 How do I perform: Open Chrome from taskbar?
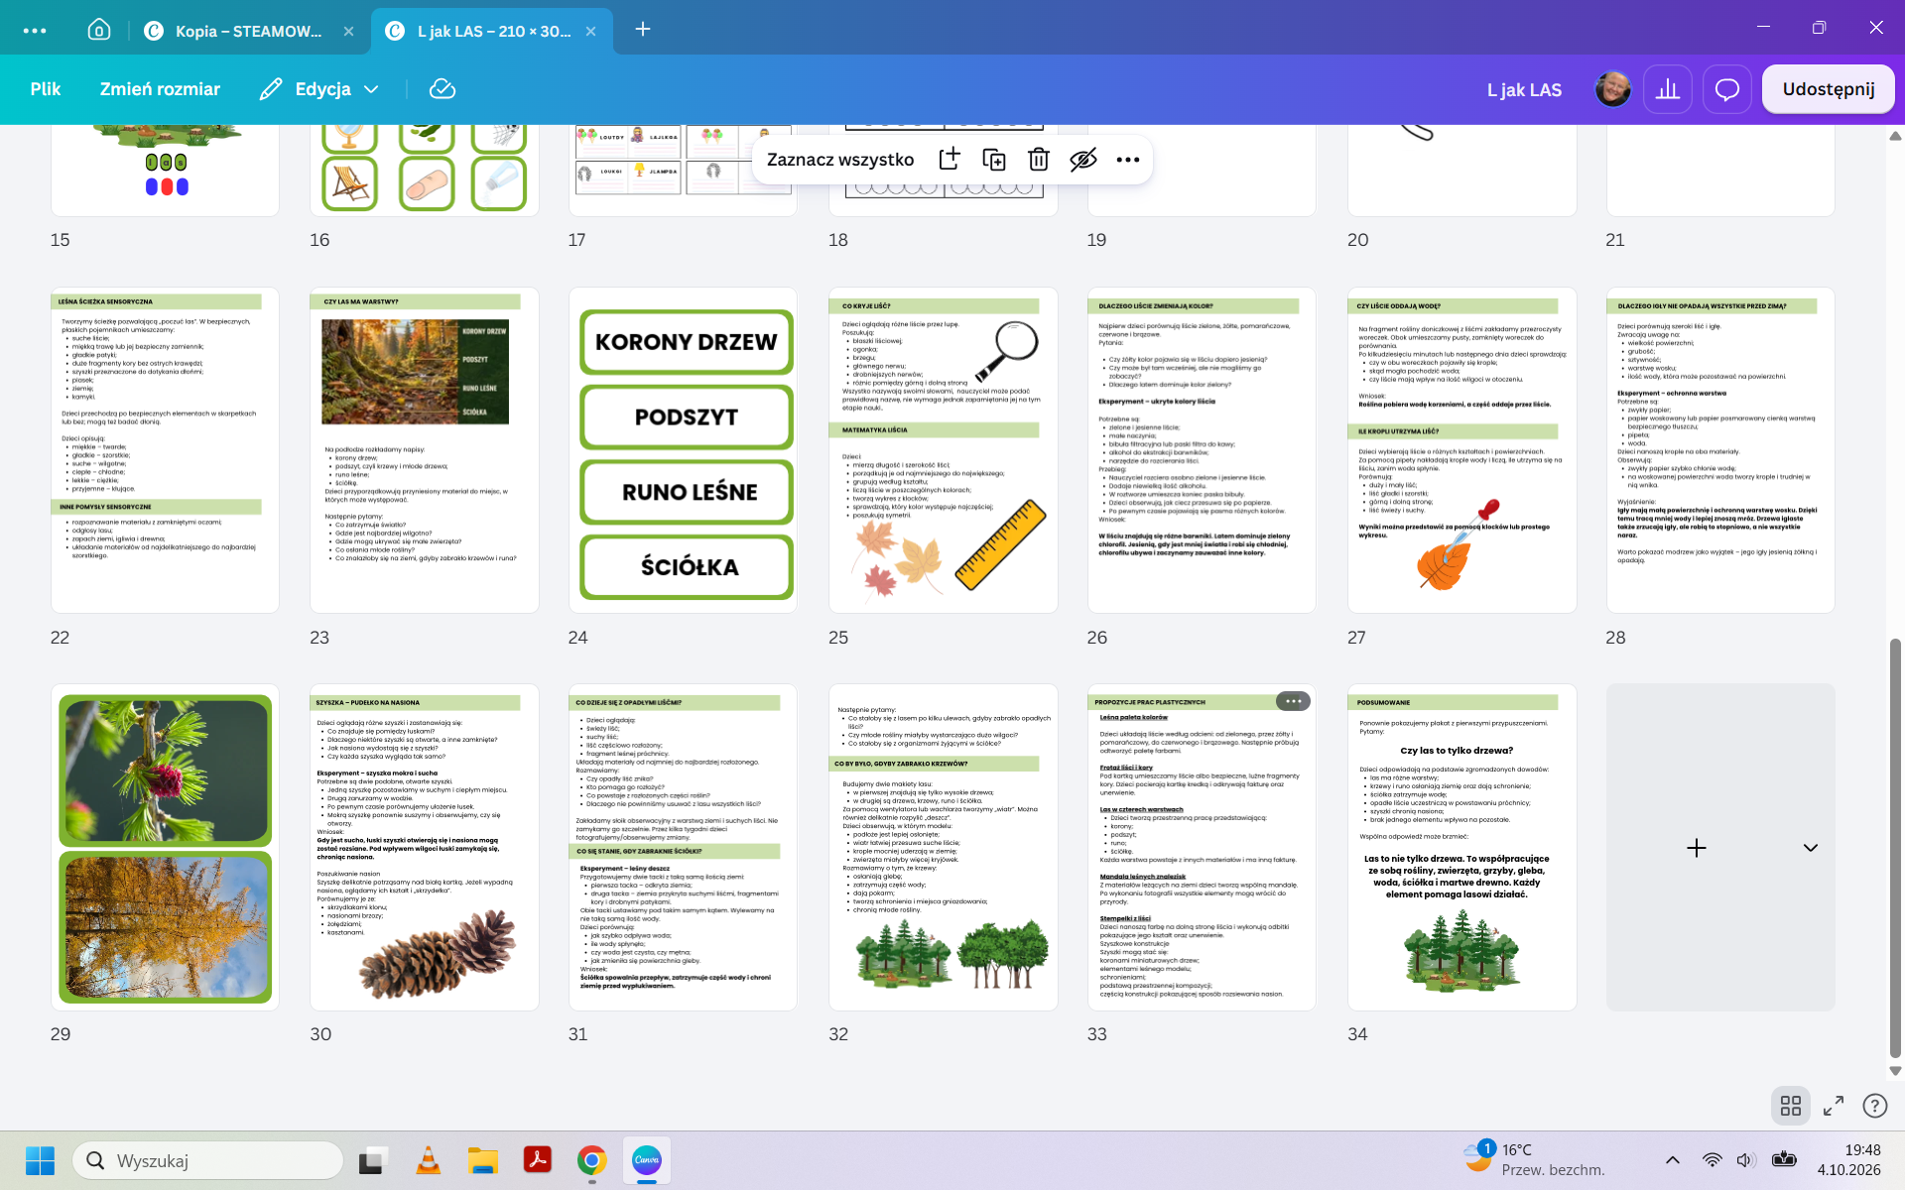pos(591,1160)
